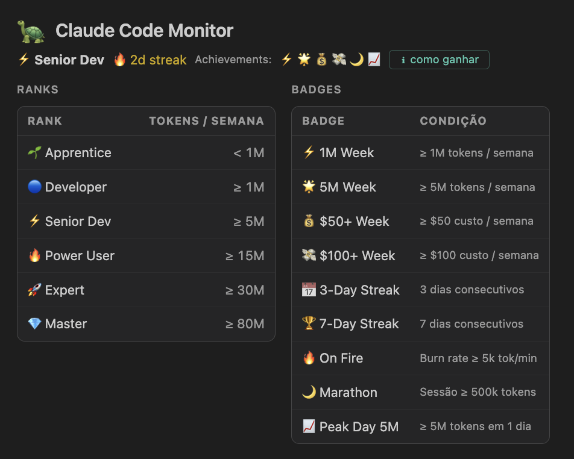Select the 'On Fire' badge name

click(341, 358)
